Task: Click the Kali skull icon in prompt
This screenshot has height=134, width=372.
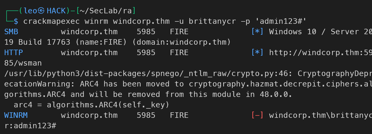Action: tap(42, 11)
